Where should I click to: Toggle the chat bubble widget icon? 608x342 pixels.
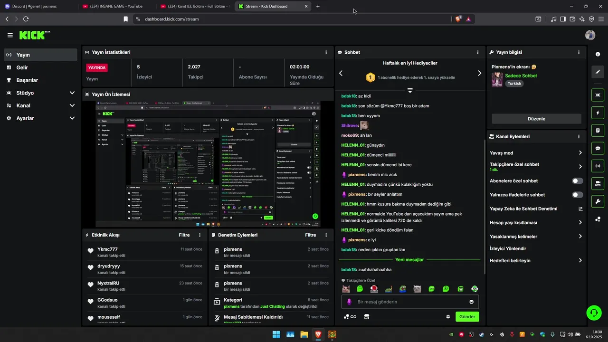(x=598, y=148)
